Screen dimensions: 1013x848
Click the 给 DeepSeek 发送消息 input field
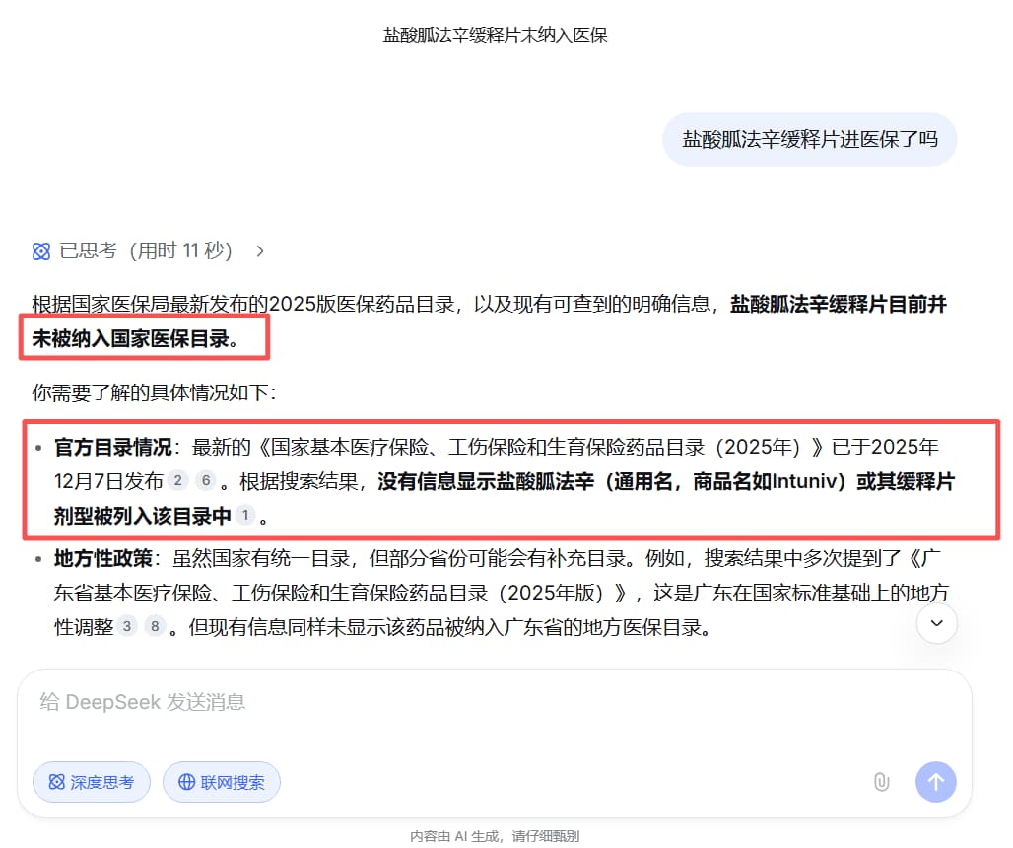[x=296, y=702]
